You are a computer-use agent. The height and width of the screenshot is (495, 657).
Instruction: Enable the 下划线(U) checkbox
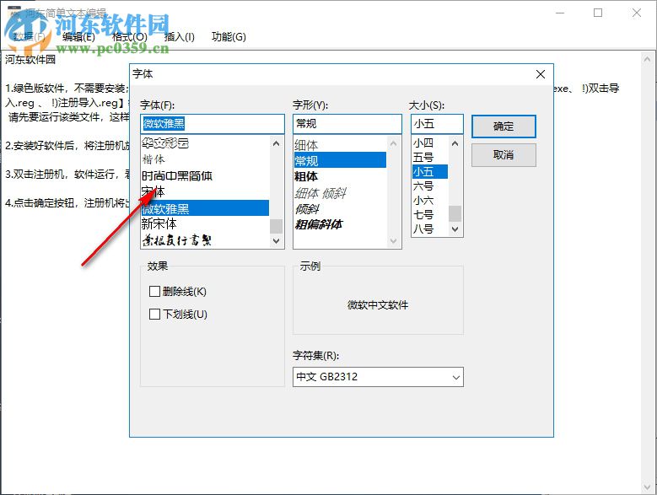pos(178,314)
